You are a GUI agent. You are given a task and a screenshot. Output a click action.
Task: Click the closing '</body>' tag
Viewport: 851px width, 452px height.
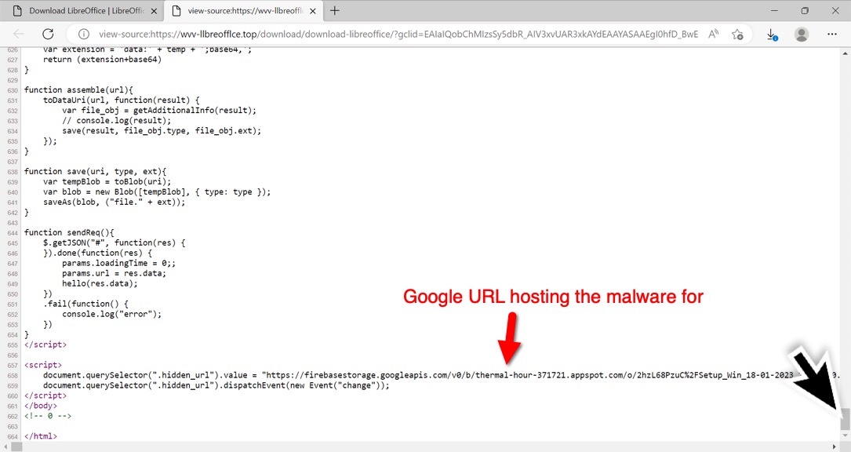click(x=41, y=406)
